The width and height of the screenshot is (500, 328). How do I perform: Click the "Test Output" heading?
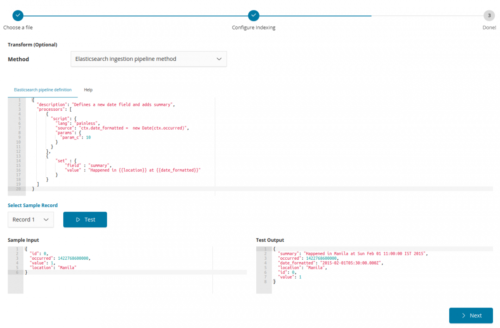(270, 240)
